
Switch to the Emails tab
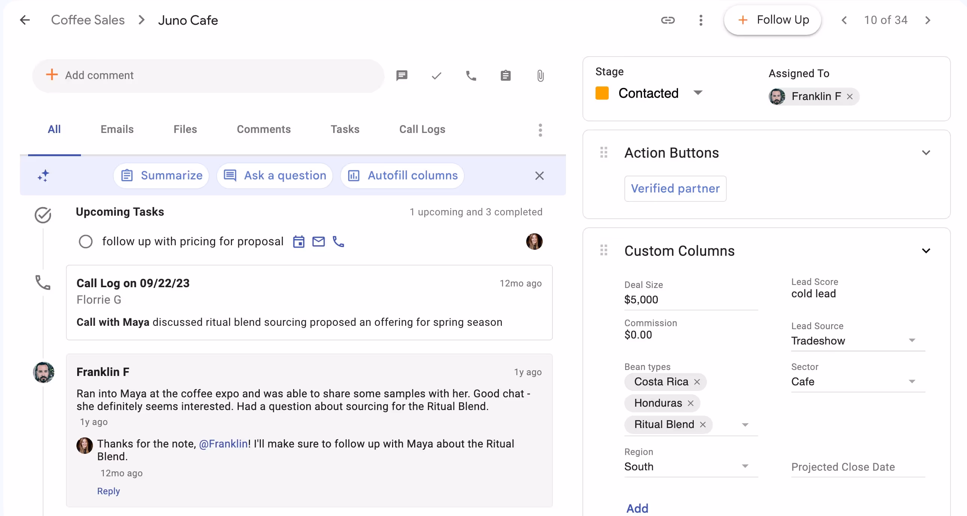tap(117, 130)
